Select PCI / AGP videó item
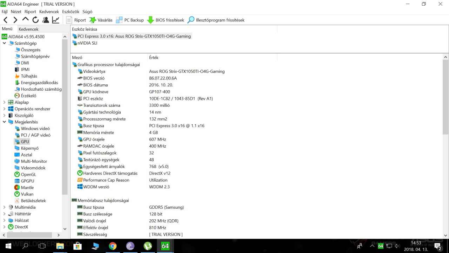This screenshot has height=253, width=449. 32,135
